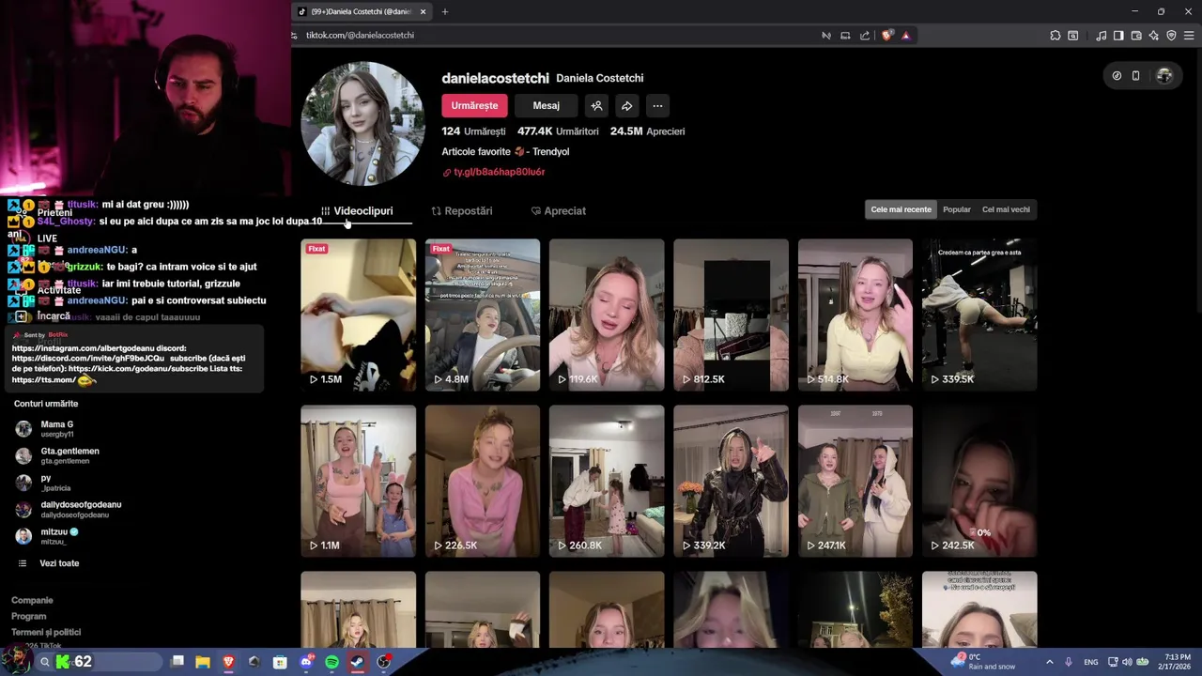Open OBS Studio from the taskbar
1202x676 pixels.
click(383, 662)
